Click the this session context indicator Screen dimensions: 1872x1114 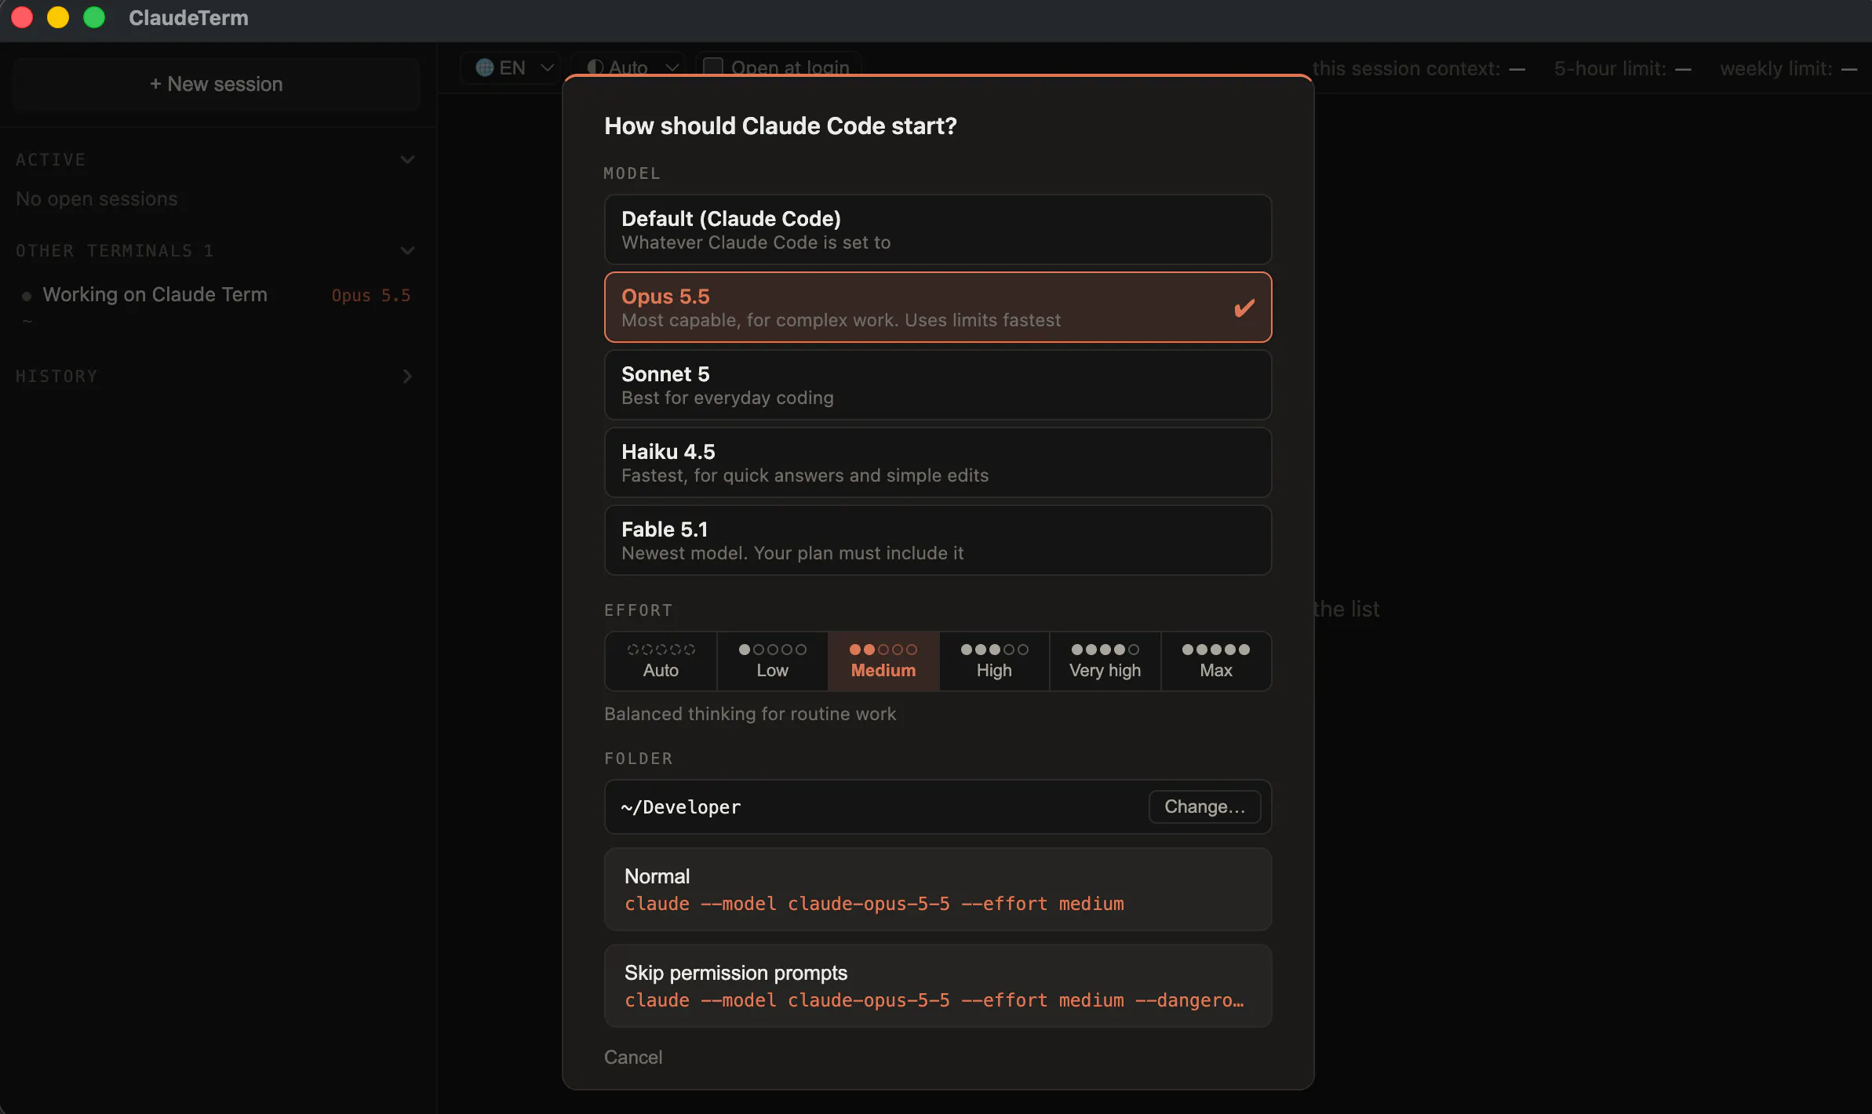(x=1419, y=69)
